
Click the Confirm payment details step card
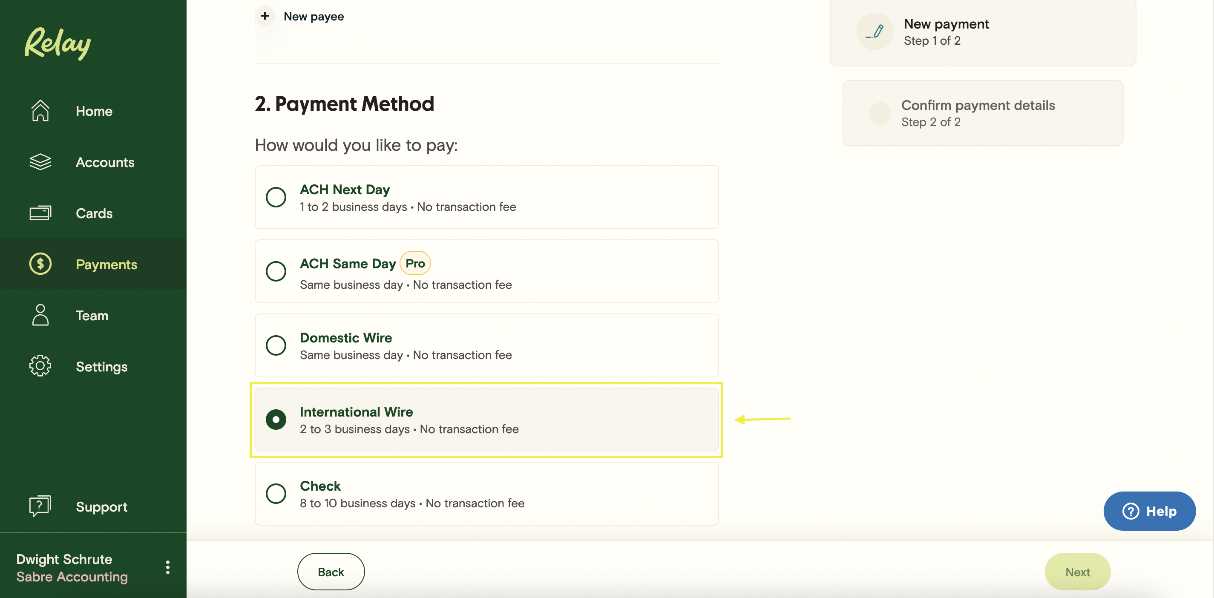(983, 113)
